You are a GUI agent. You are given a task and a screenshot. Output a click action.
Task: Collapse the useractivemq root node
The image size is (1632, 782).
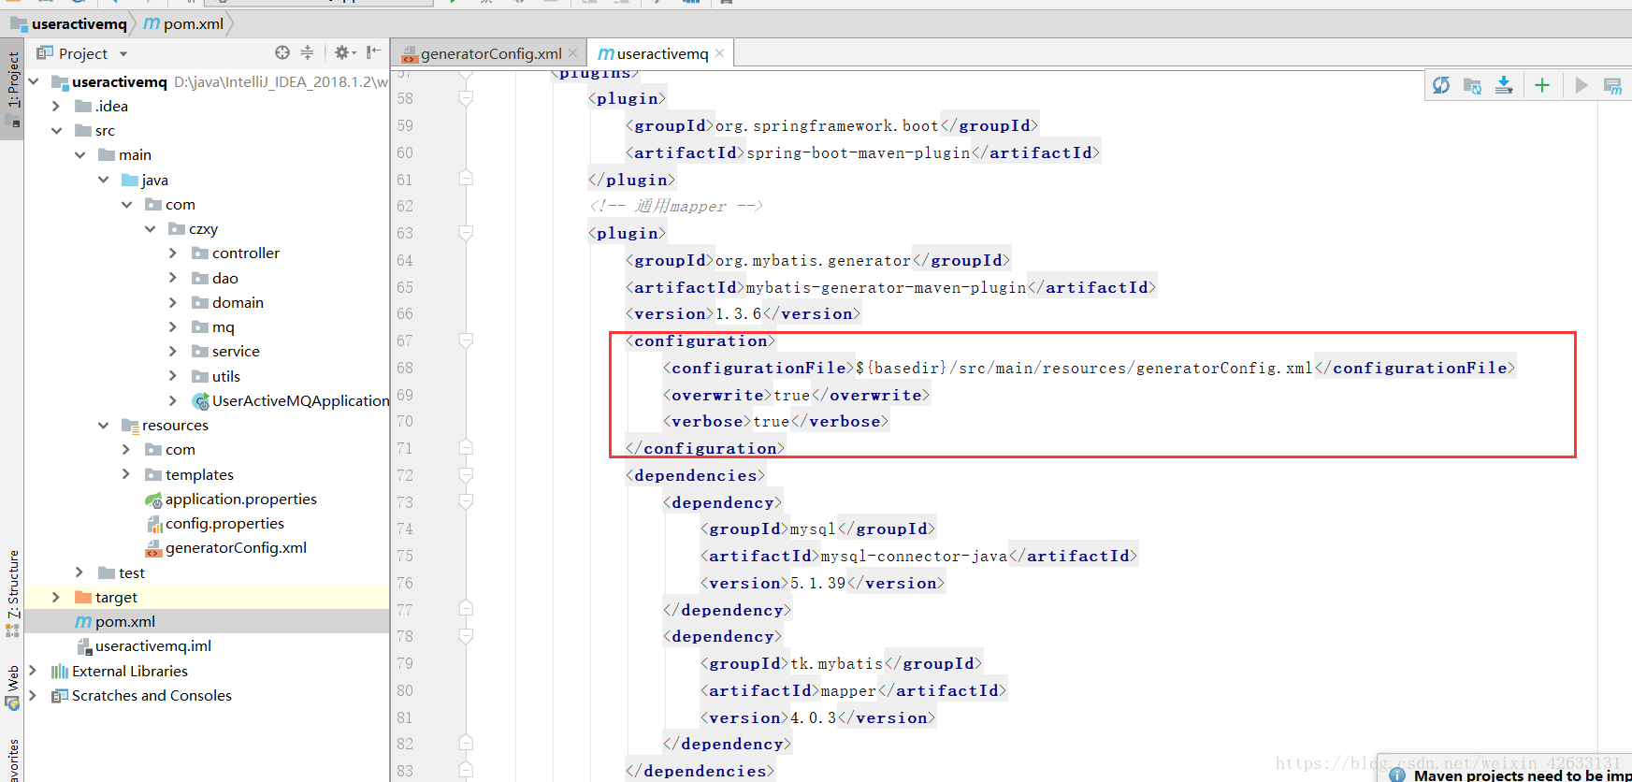click(34, 81)
